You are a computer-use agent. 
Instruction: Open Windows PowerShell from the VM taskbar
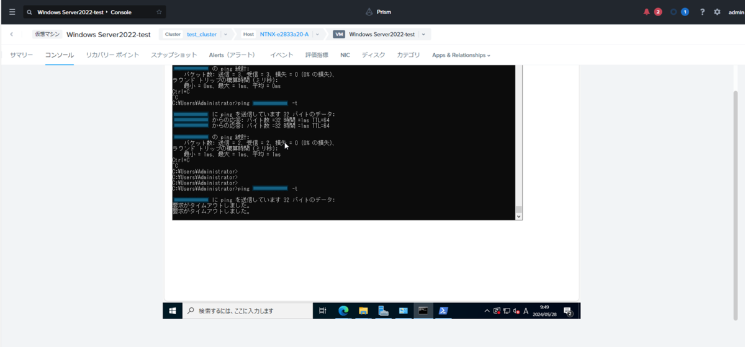point(443,311)
